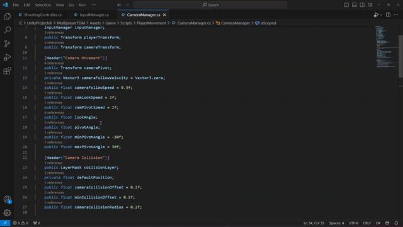Open the Run menu
The width and height of the screenshot is (403, 227).
pos(82,5)
